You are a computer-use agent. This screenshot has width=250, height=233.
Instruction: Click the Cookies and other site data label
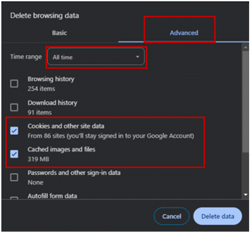pos(66,126)
